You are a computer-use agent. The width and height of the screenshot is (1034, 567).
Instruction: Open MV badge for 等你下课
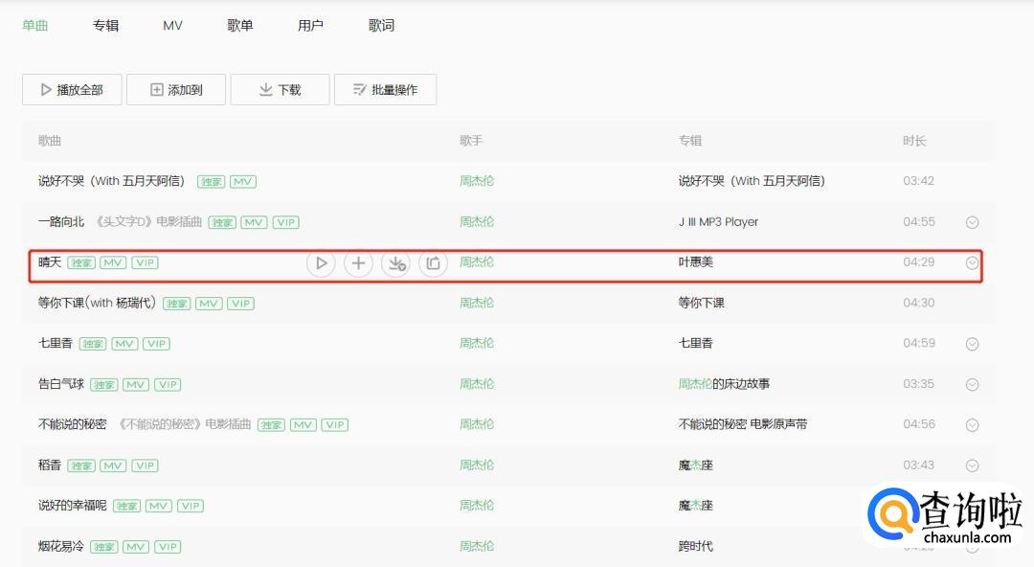[209, 304]
